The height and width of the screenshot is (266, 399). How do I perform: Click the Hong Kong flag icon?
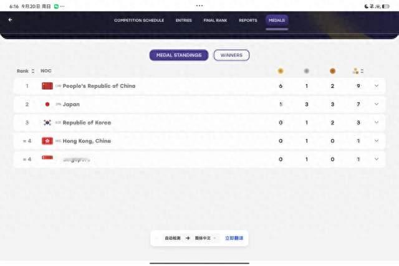coord(47,141)
